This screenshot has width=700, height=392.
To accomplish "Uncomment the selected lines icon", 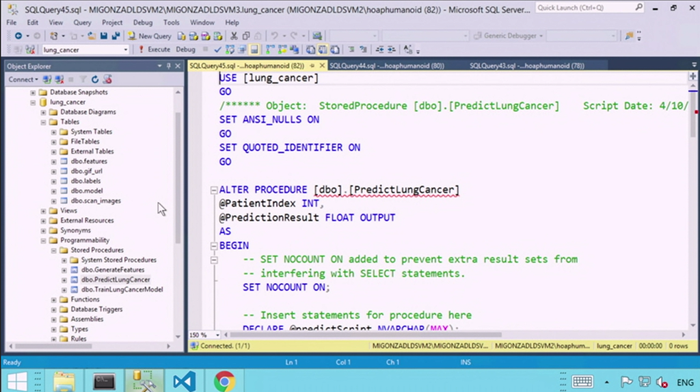I will pos(364,50).
